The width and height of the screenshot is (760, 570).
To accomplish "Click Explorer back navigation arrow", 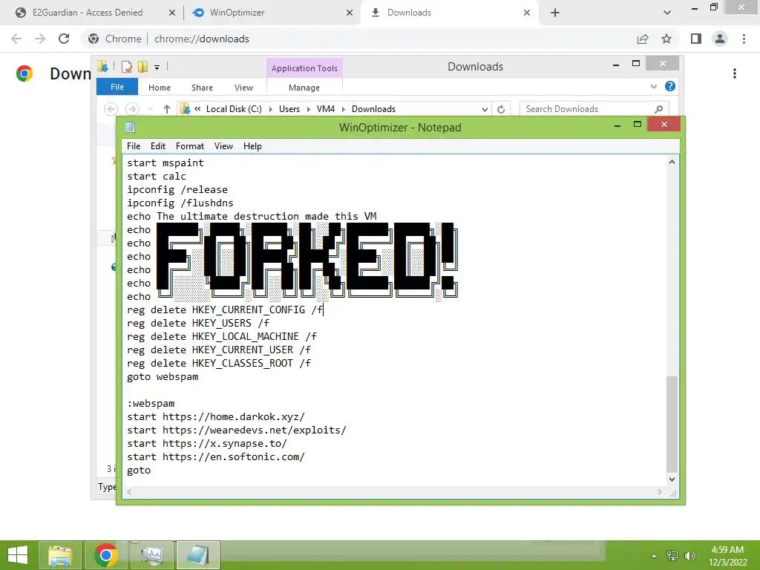I will tap(111, 109).
